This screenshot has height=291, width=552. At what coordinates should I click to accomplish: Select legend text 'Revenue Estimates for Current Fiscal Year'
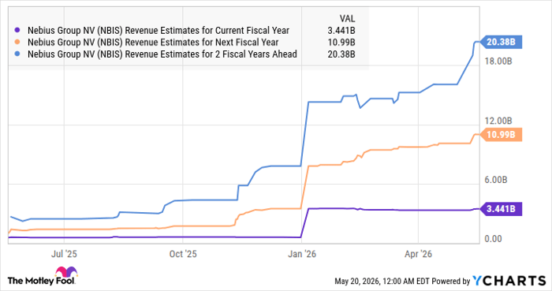point(207,31)
